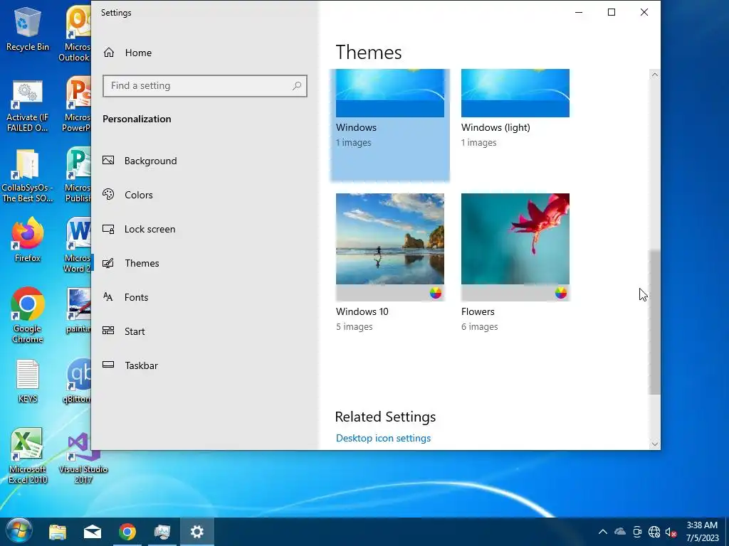The height and width of the screenshot is (546, 729).
Task: Minimize the Settings window
Action: coord(579,12)
